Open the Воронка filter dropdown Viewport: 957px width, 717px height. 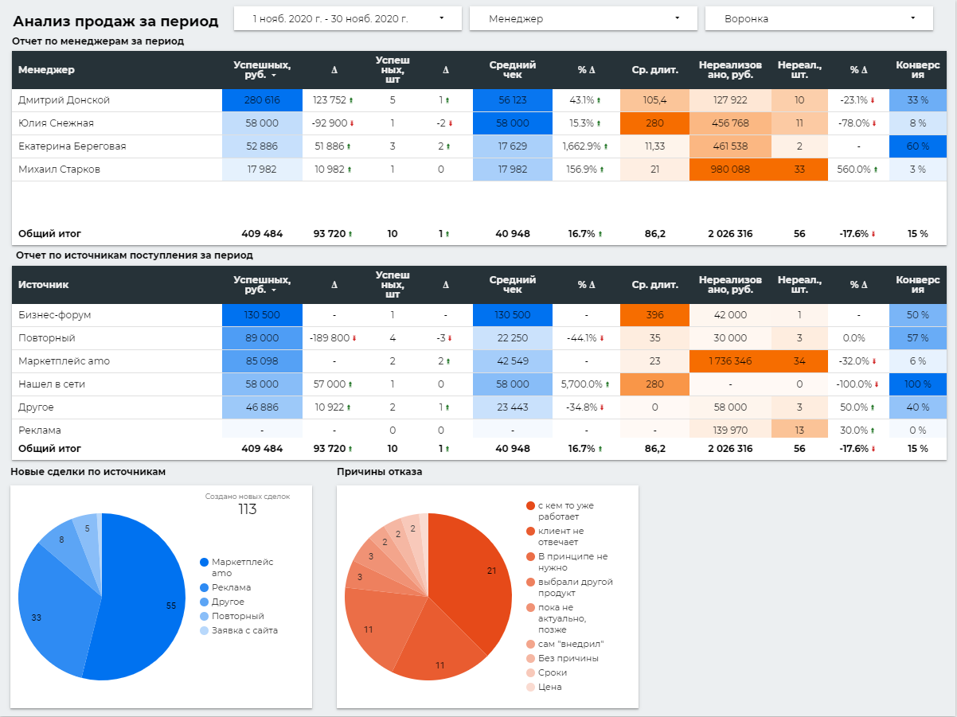[818, 18]
